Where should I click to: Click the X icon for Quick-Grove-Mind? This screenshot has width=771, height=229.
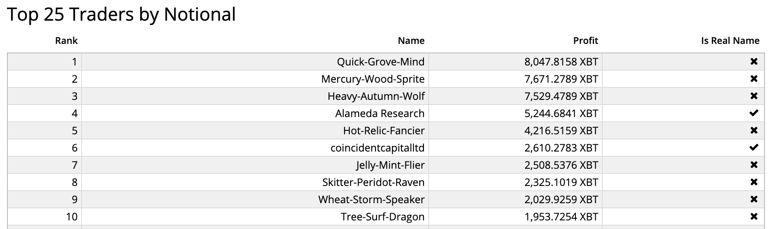coord(754,62)
